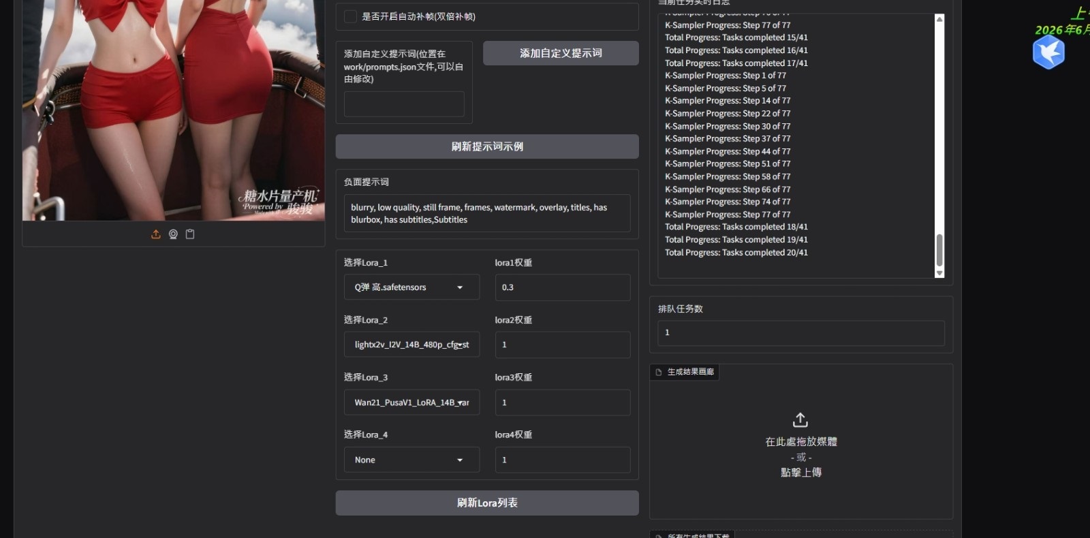Click the 负面提示词 text area
This screenshot has height=538, width=1090.
pos(487,213)
